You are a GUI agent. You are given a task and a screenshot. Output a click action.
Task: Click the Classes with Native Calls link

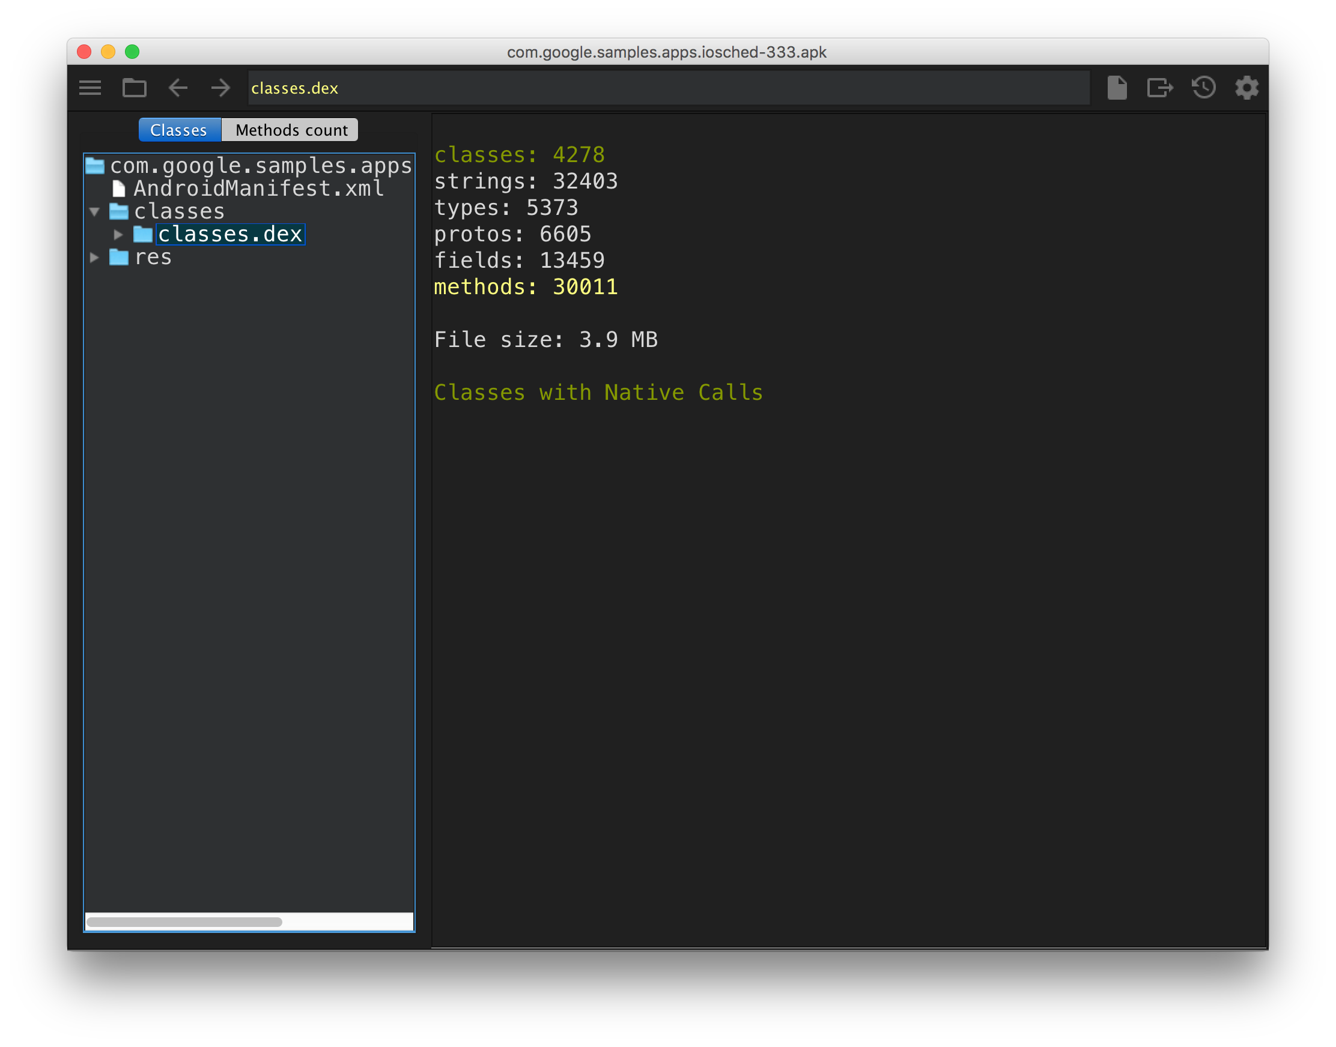click(598, 392)
